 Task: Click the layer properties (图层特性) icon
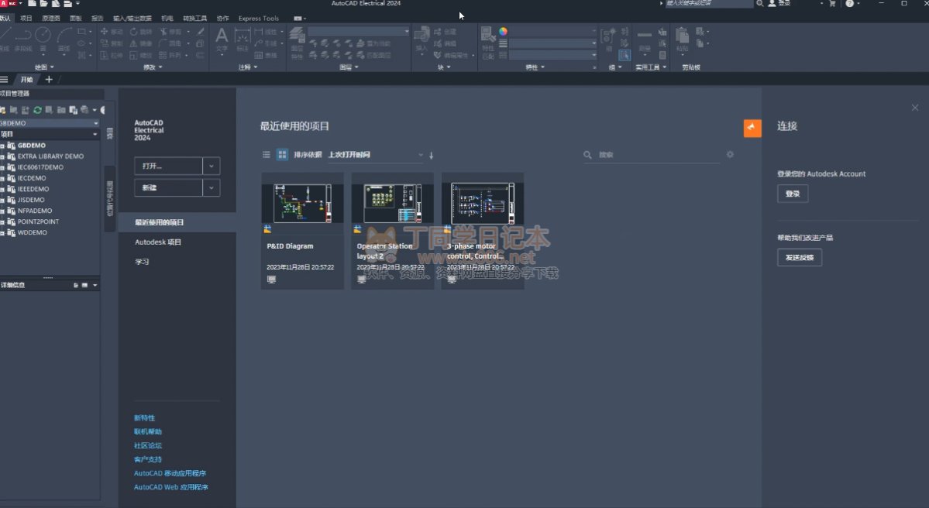[x=297, y=36]
